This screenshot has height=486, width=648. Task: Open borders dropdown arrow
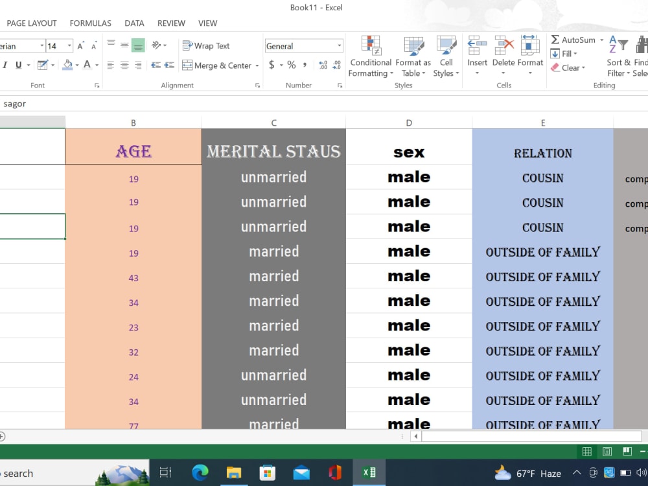[x=53, y=65]
